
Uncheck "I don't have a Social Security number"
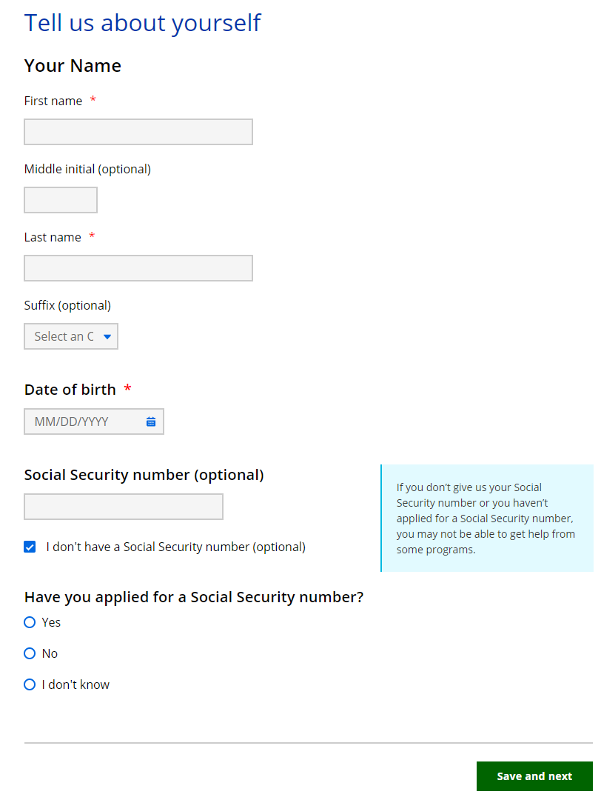[30, 547]
